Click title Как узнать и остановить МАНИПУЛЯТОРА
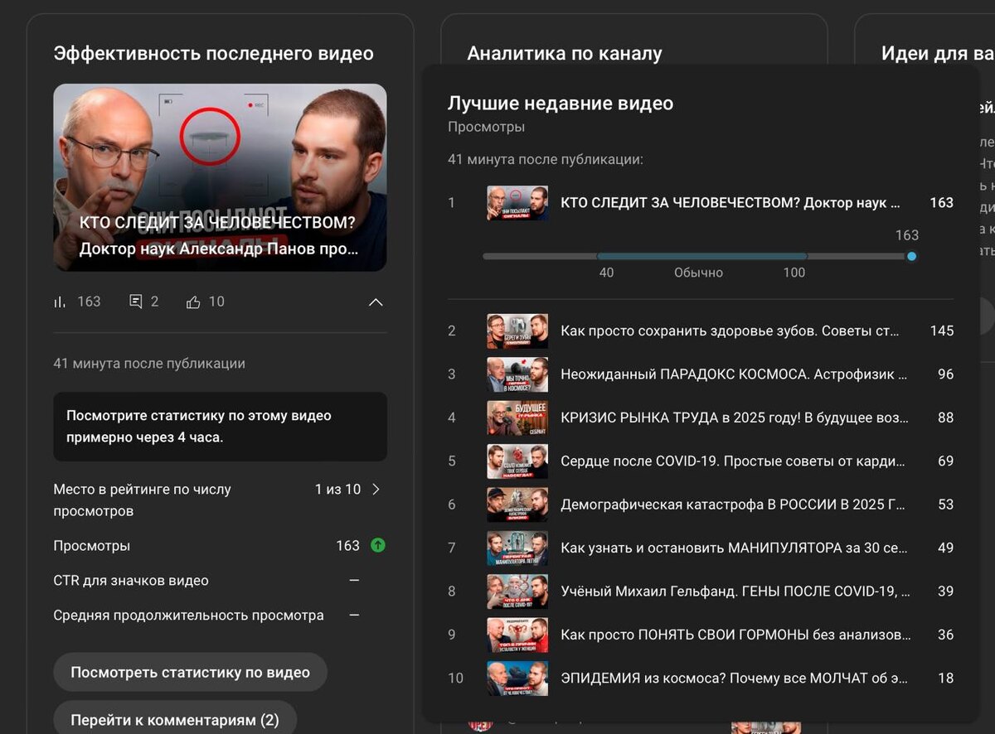Image resolution: width=995 pixels, height=734 pixels. click(735, 548)
